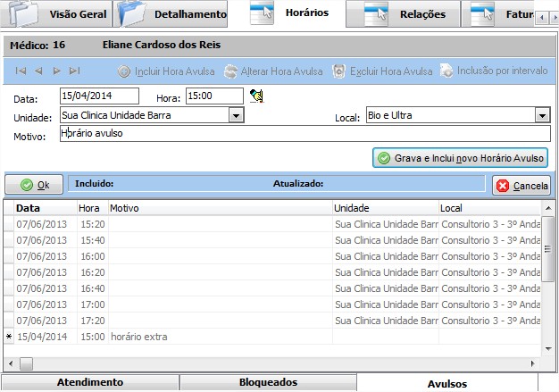Screen dimensions: 559x392
Task: Confirm with the Ok button
Action: coord(34,185)
